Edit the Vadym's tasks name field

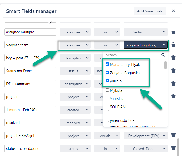click(x=30, y=45)
